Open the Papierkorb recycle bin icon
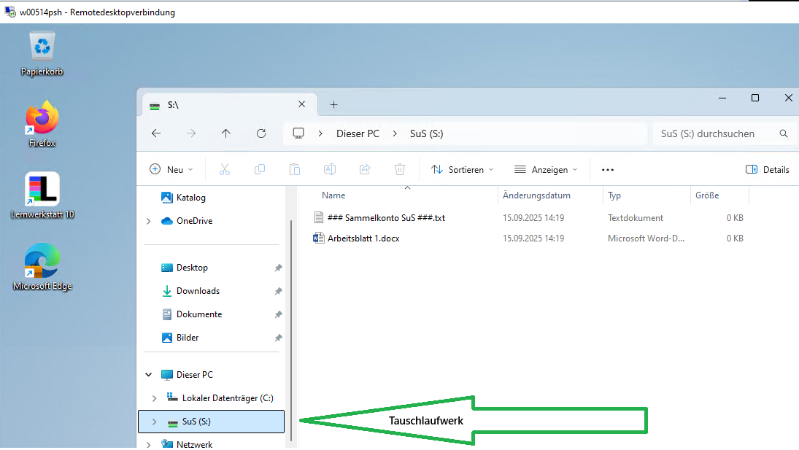Image resolution: width=799 pixels, height=450 pixels. 42,47
